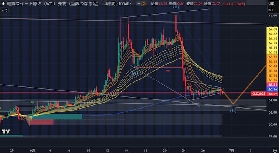This screenshot has height=153, width=279.
Task: Click the 14 date on time axis
Action: 126,151
